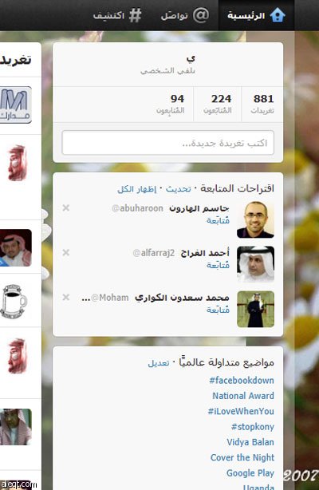
Task: Open the Google Play trending topic
Action: [x=250, y=473]
